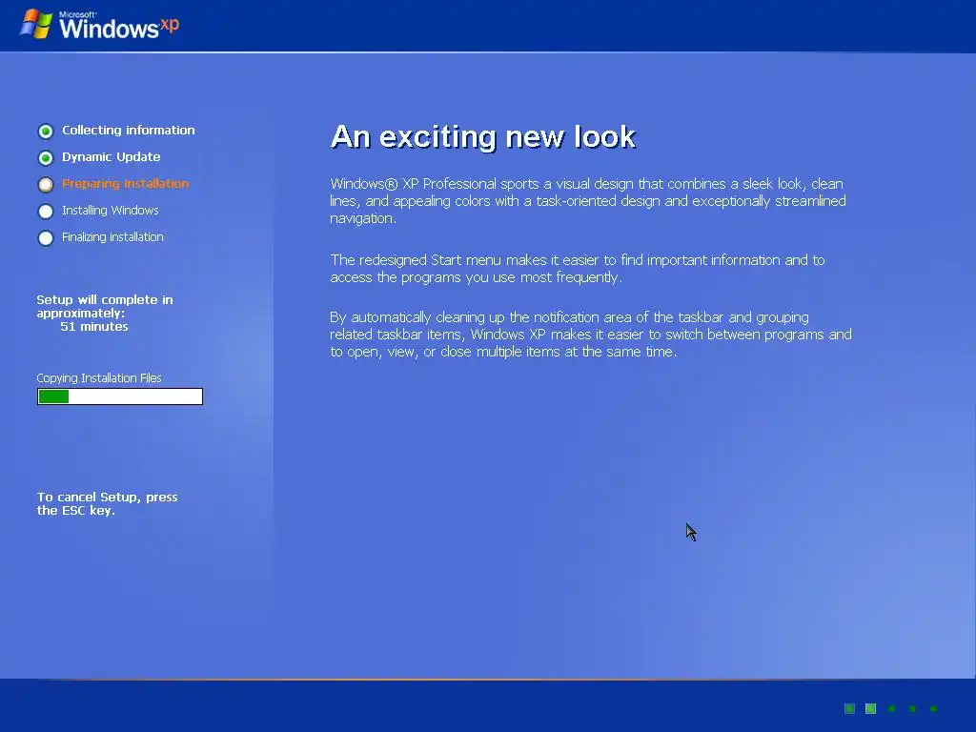Click the Windows flag logo icon
The image size is (976, 732).
(36, 24)
